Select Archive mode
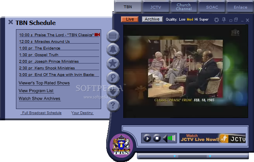254x162 pixels. tap(152, 19)
